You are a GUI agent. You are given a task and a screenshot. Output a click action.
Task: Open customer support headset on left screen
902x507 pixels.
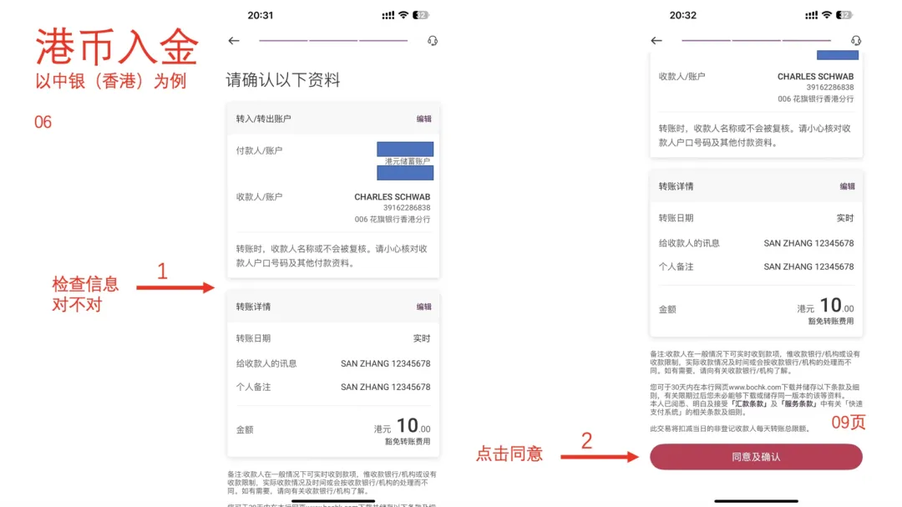433,40
